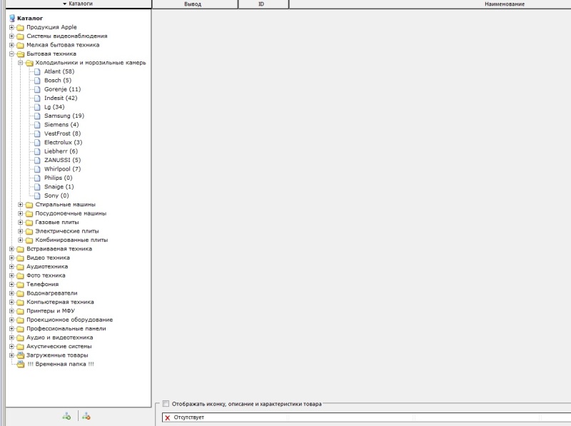The image size is (571, 426).
Task: Enable Отображать иконку, описание и характеристики товара checkbox
Action: coord(166,404)
